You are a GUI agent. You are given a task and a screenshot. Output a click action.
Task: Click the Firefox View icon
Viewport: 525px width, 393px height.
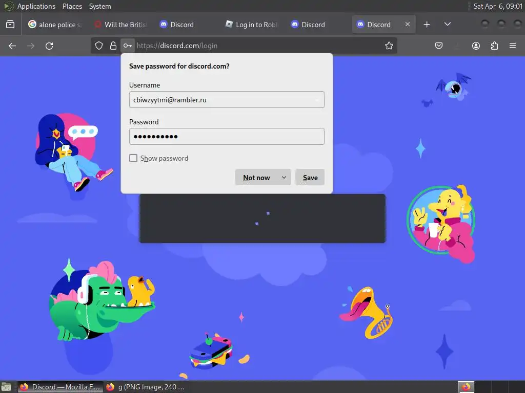[10, 25]
